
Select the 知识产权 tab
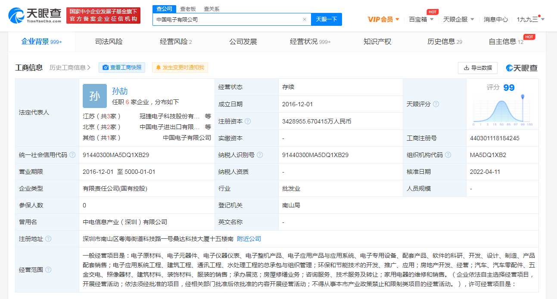pyautogui.click(x=377, y=42)
